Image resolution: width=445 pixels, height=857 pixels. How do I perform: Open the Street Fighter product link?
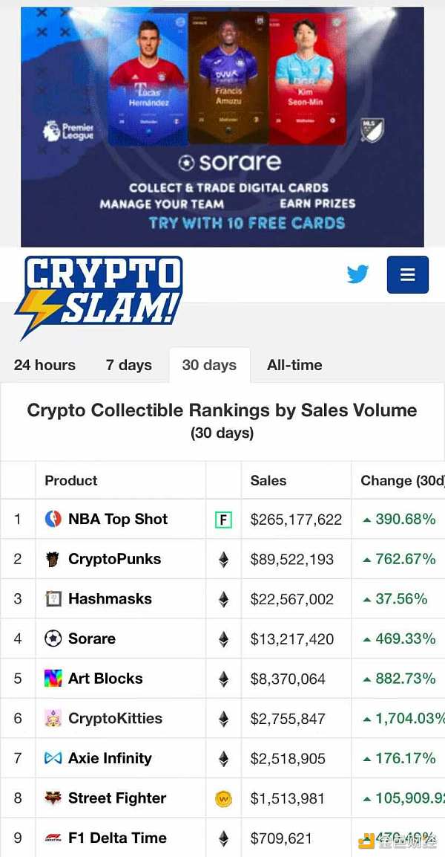pyautogui.click(x=117, y=798)
